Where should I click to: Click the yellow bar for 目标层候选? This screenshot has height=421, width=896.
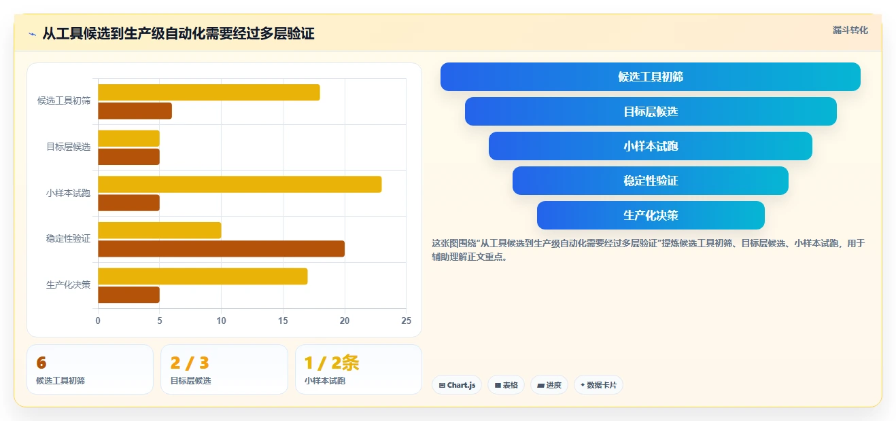[128, 139]
